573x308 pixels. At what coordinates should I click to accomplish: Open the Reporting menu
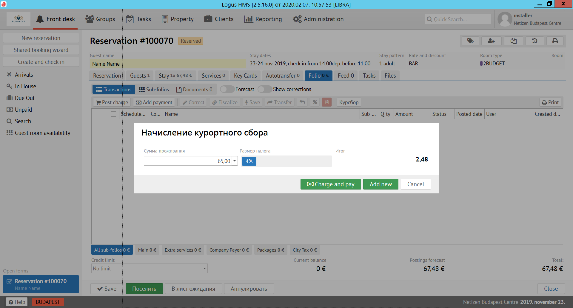263,19
